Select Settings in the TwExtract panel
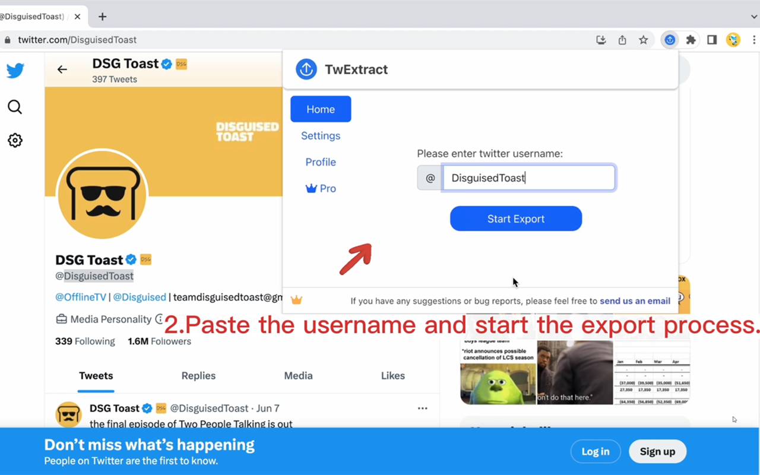 coord(321,135)
